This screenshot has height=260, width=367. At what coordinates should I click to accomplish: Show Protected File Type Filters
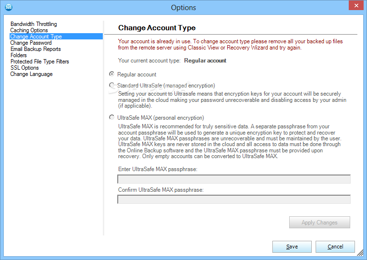[39, 62]
